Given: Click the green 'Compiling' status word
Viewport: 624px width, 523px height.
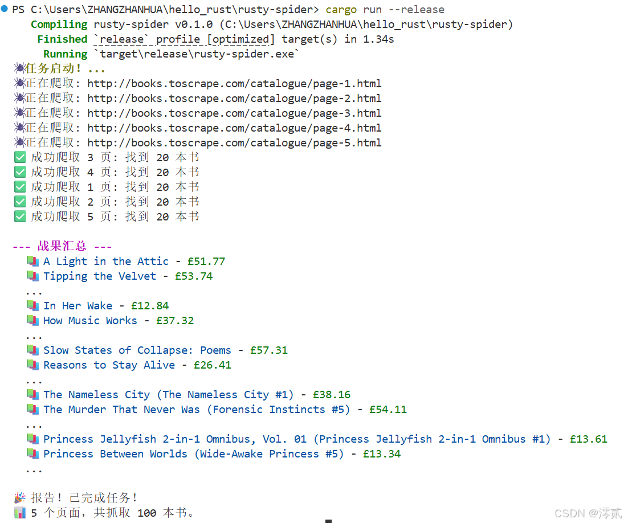Looking at the screenshot, I should (59, 24).
